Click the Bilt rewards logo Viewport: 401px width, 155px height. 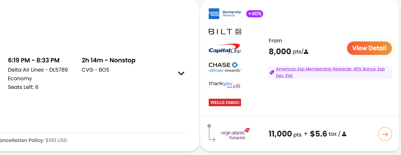pyautogui.click(x=225, y=32)
